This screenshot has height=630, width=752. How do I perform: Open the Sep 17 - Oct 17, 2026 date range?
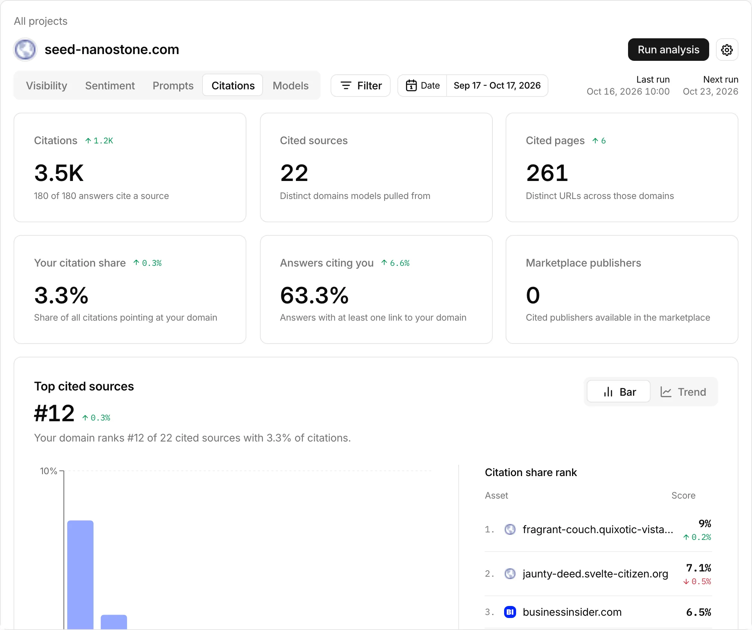click(497, 86)
